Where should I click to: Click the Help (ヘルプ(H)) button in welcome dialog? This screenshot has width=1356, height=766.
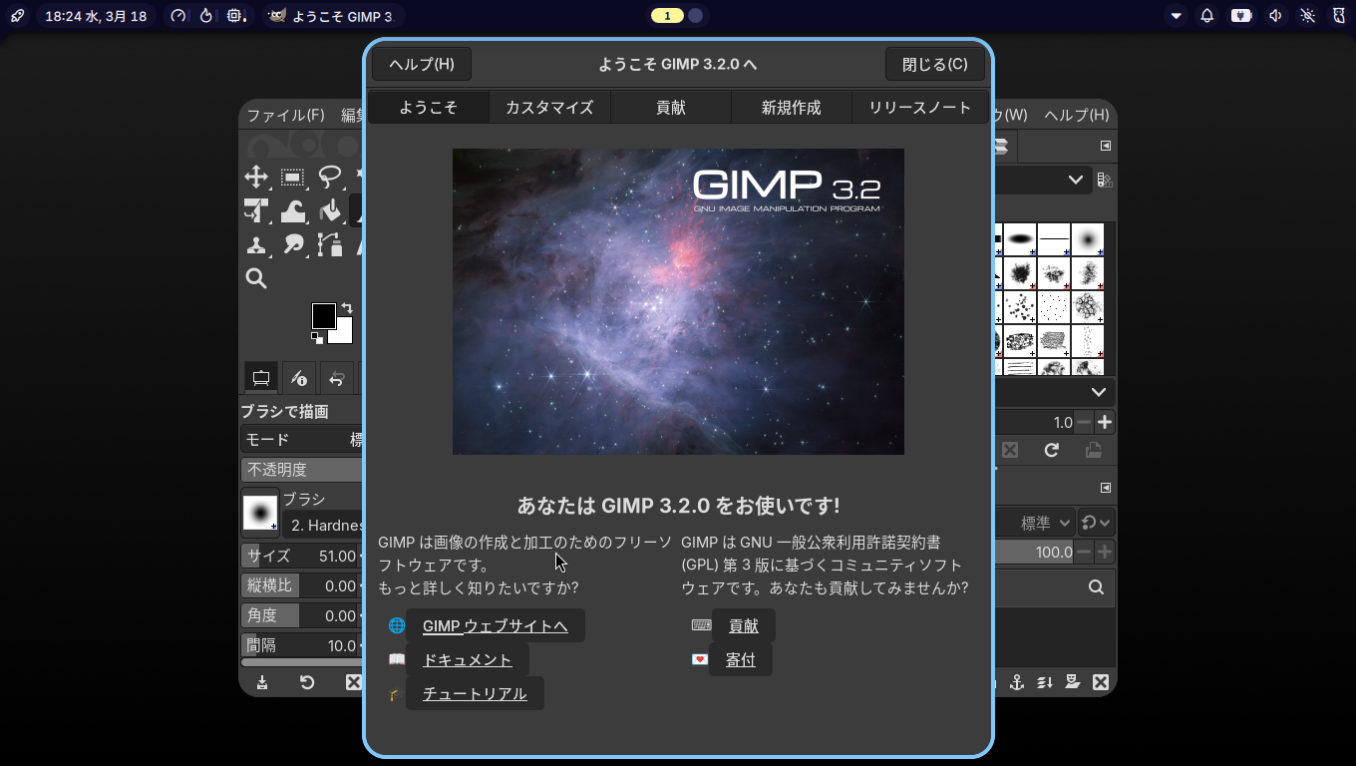point(422,64)
